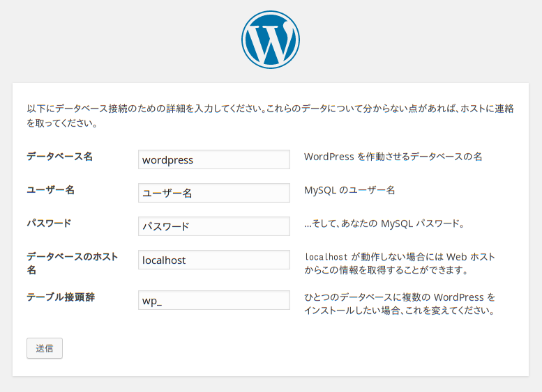Click the 'WordPress を作動させるデータベースの名' description
The width and height of the screenshot is (542, 392).
(x=393, y=157)
